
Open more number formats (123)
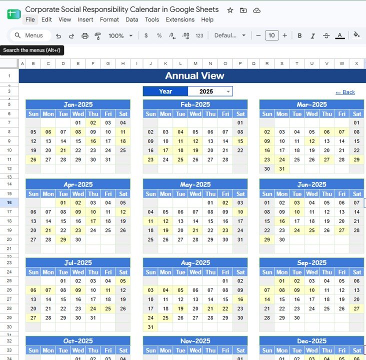199,35
